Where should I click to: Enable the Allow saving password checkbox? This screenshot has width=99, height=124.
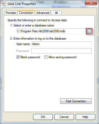click(46, 57)
